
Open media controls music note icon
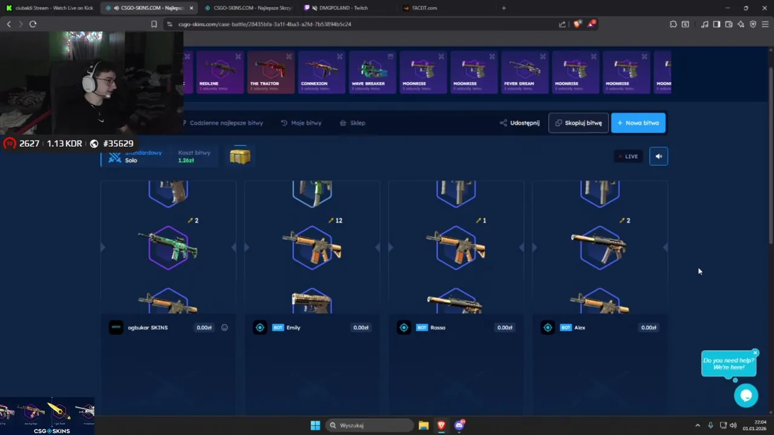tap(704, 24)
